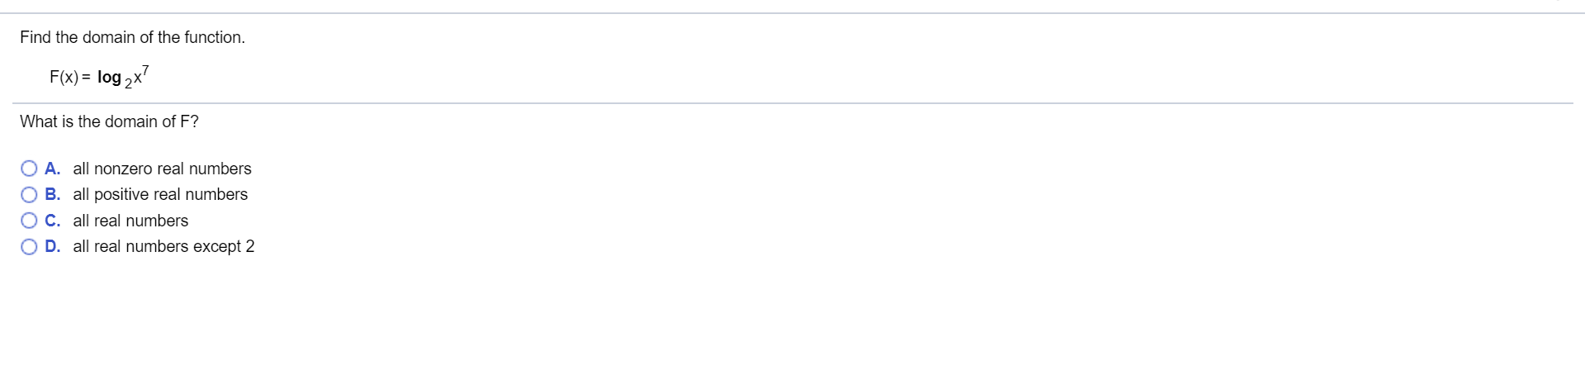The image size is (1585, 385).
Task: Mark radio button for option D
Action: click(x=29, y=247)
